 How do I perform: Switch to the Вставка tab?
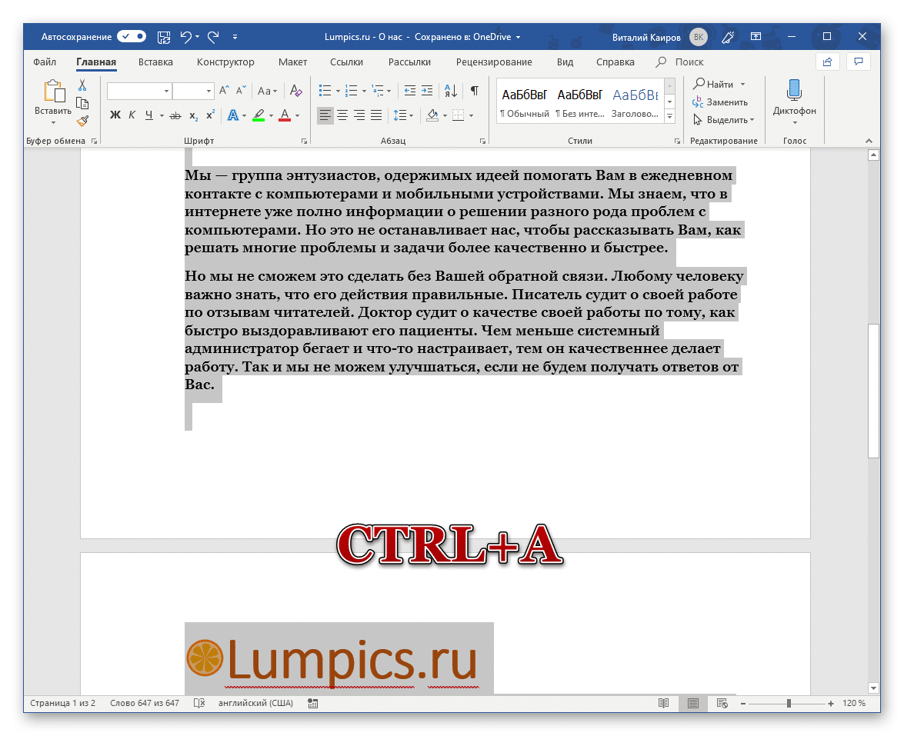[x=155, y=62]
